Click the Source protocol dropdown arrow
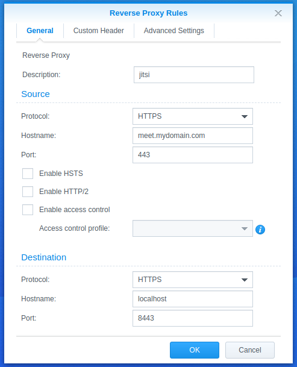The width and height of the screenshot is (297, 367). (245, 116)
